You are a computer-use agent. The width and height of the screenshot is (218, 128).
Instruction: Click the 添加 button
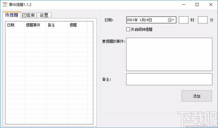pos(197,96)
